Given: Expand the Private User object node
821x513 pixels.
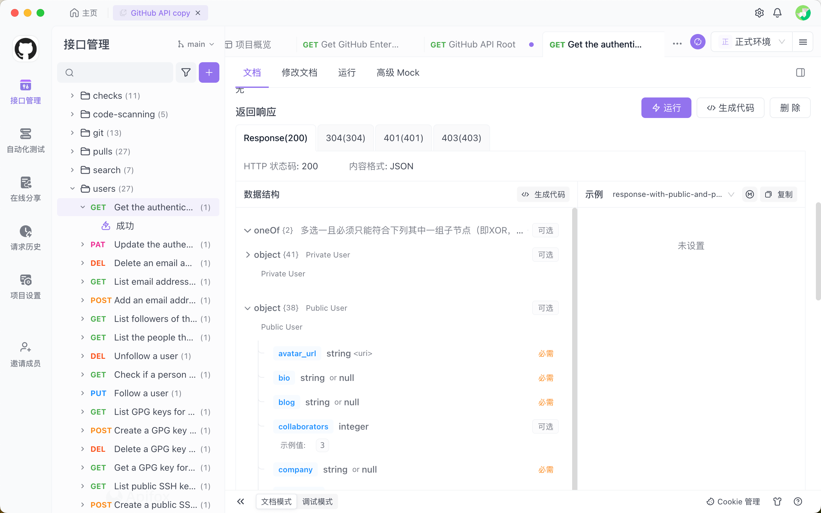Looking at the screenshot, I should [x=248, y=255].
